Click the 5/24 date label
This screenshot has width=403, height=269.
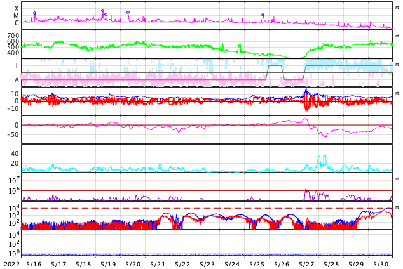232,265
